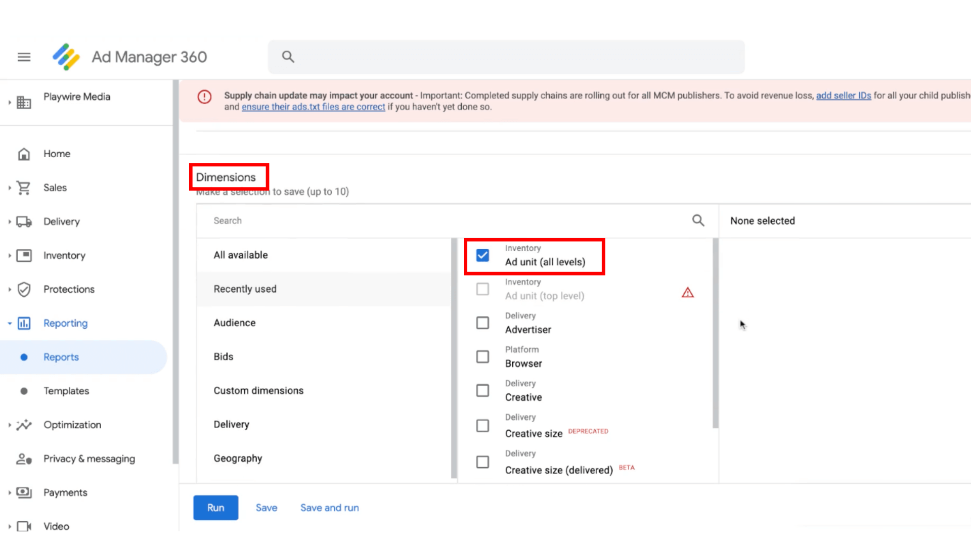Open the search magnifier icon
The image size is (971, 546).
[x=698, y=220]
